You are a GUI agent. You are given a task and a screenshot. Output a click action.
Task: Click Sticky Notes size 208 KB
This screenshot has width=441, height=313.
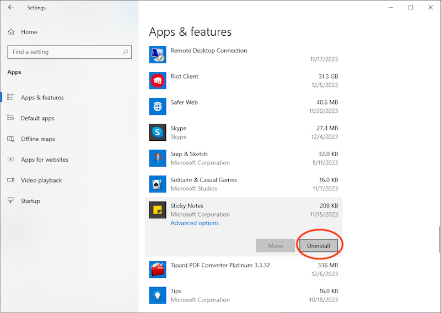pos(329,206)
